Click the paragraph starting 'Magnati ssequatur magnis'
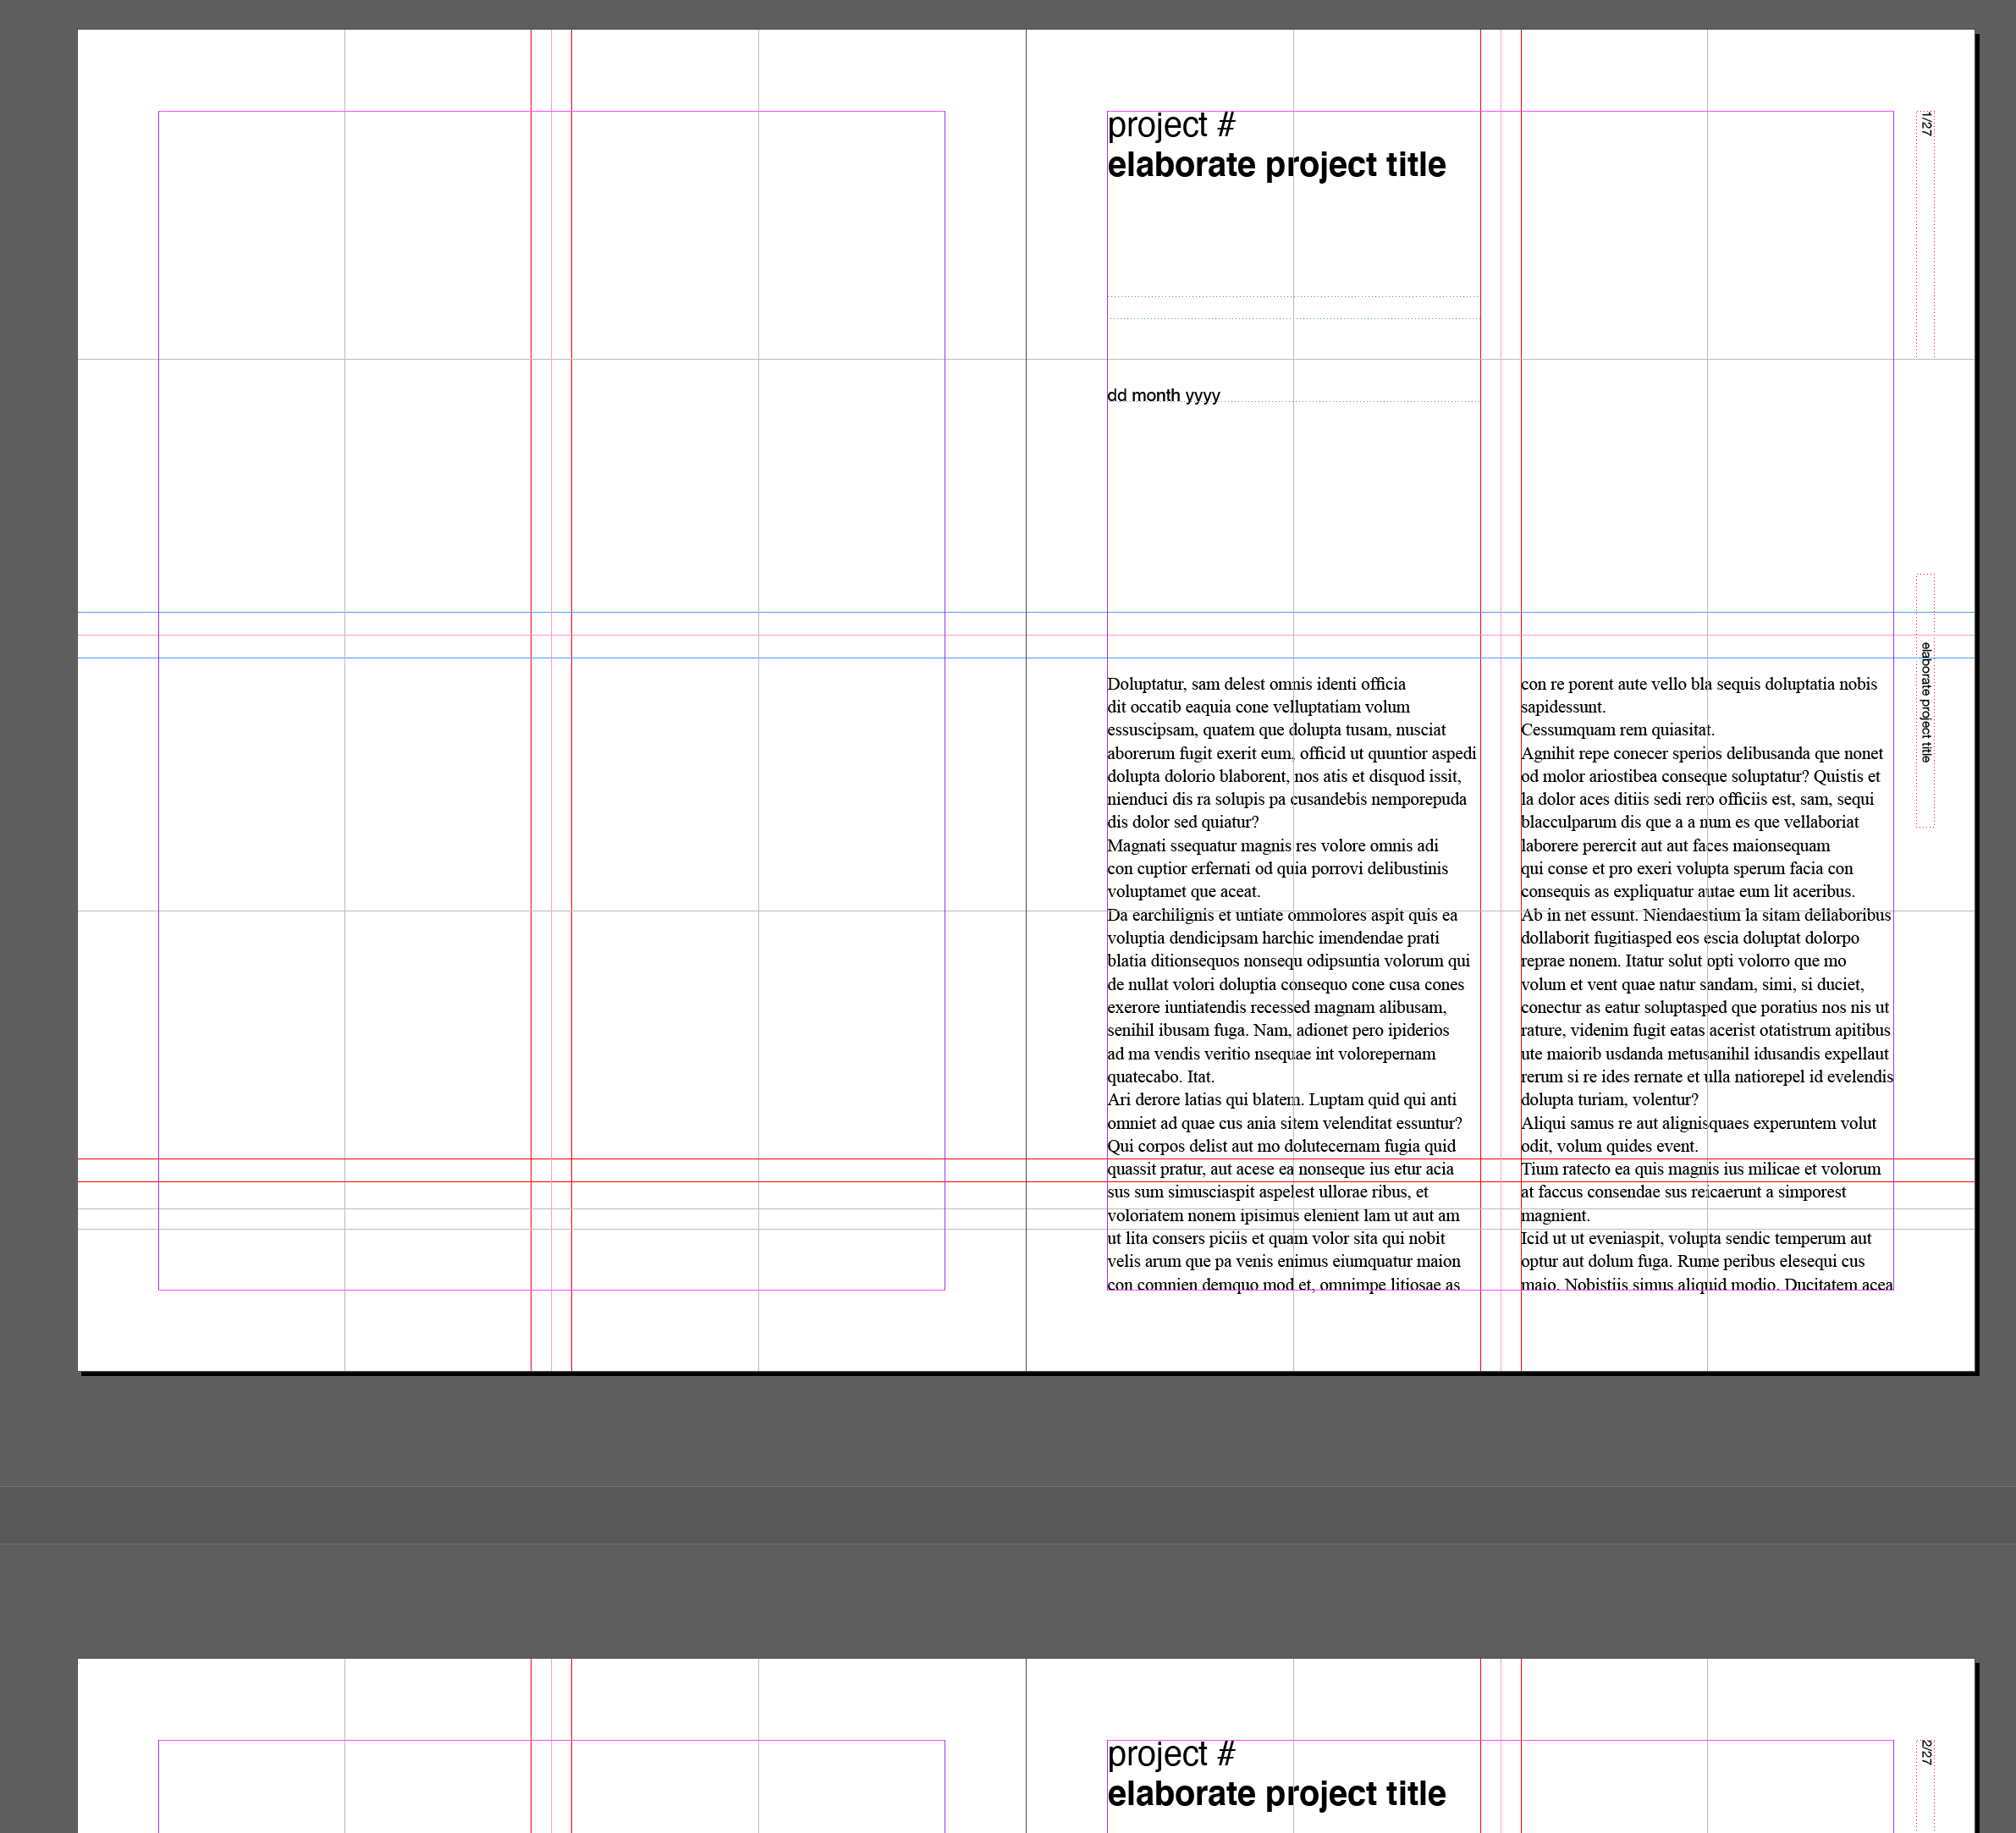The width and height of the screenshot is (2016, 1833). [x=1277, y=868]
